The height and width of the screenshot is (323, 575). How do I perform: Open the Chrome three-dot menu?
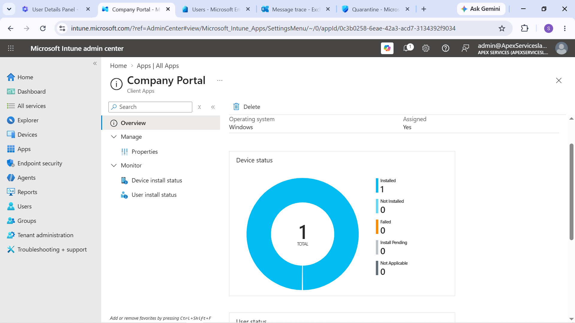click(565, 28)
